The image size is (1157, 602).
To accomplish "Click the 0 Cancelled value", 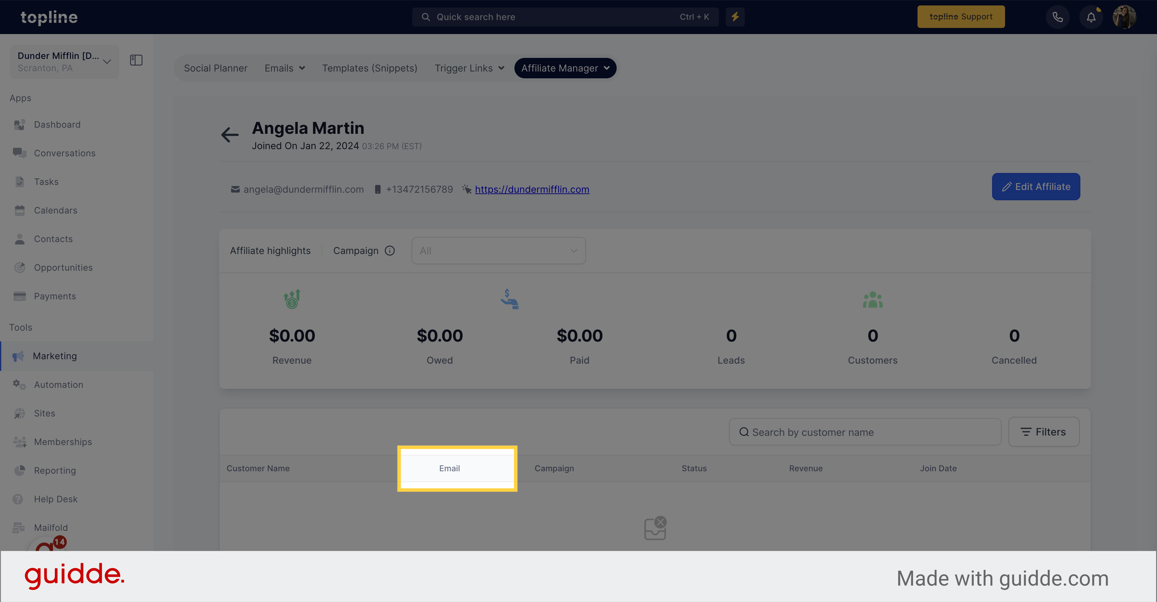I will point(1014,336).
